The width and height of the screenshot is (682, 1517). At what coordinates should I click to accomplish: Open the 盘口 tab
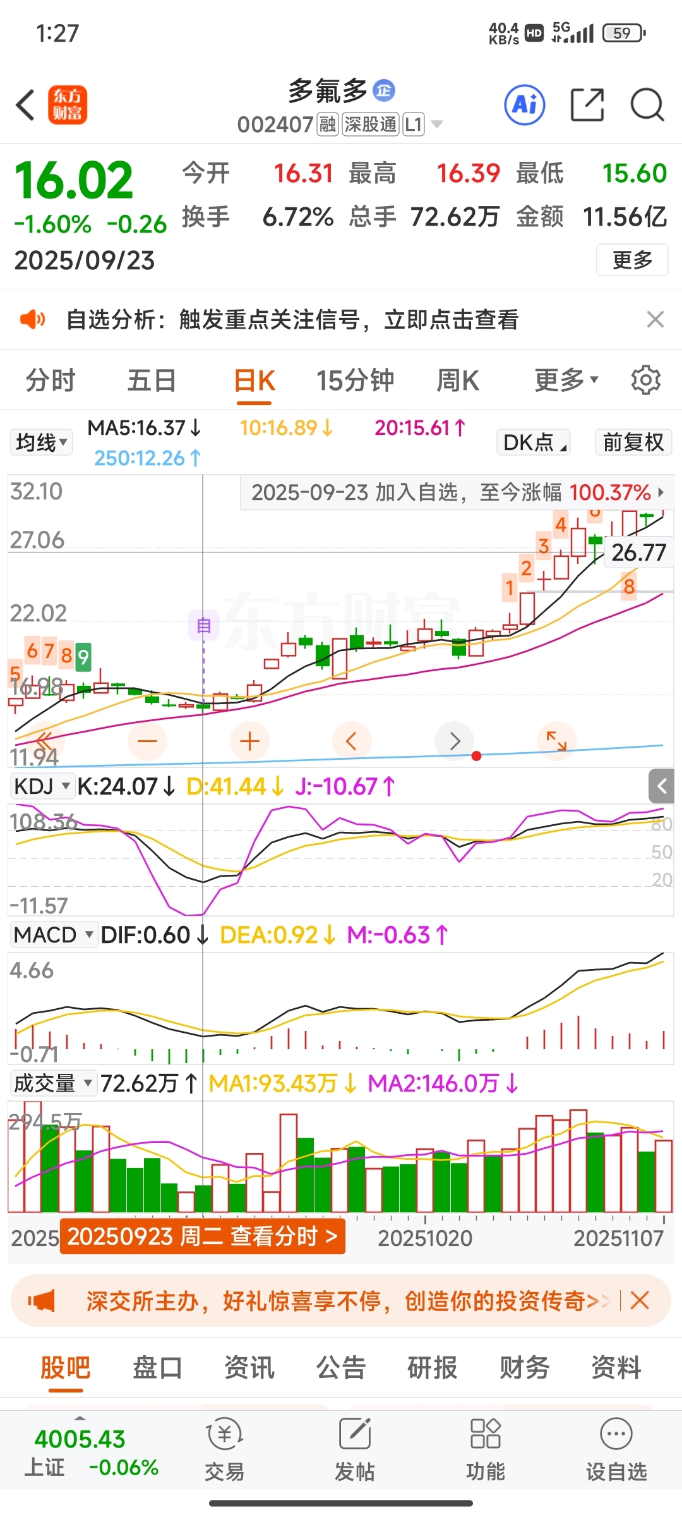pos(157,1367)
